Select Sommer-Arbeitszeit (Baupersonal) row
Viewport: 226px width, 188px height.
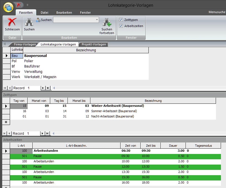pos(113,111)
